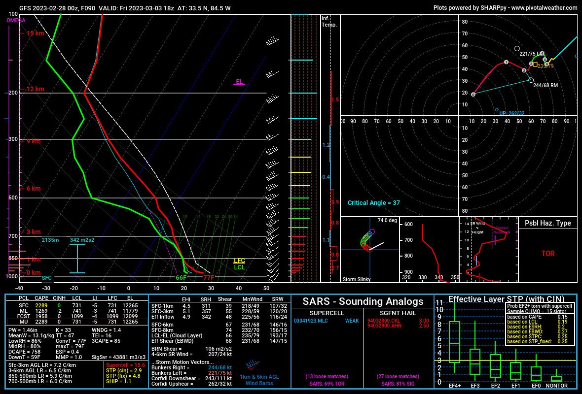582x394 pixels.
Task: Click the '3 km' height label
Action: tap(34, 231)
